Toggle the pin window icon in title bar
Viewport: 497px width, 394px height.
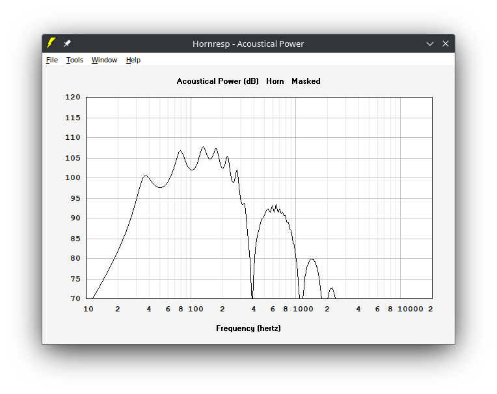(x=67, y=44)
